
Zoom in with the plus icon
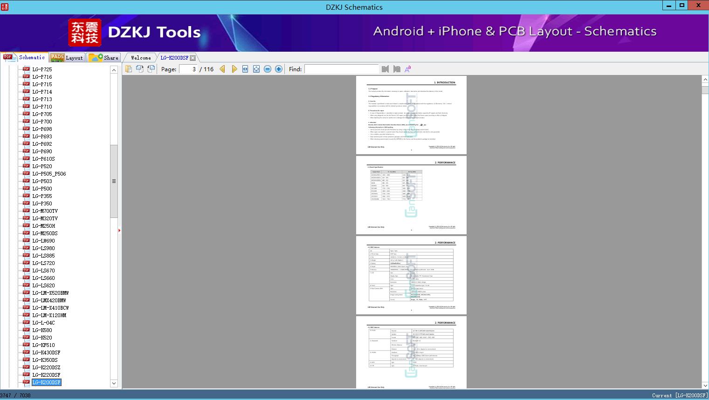click(x=279, y=69)
